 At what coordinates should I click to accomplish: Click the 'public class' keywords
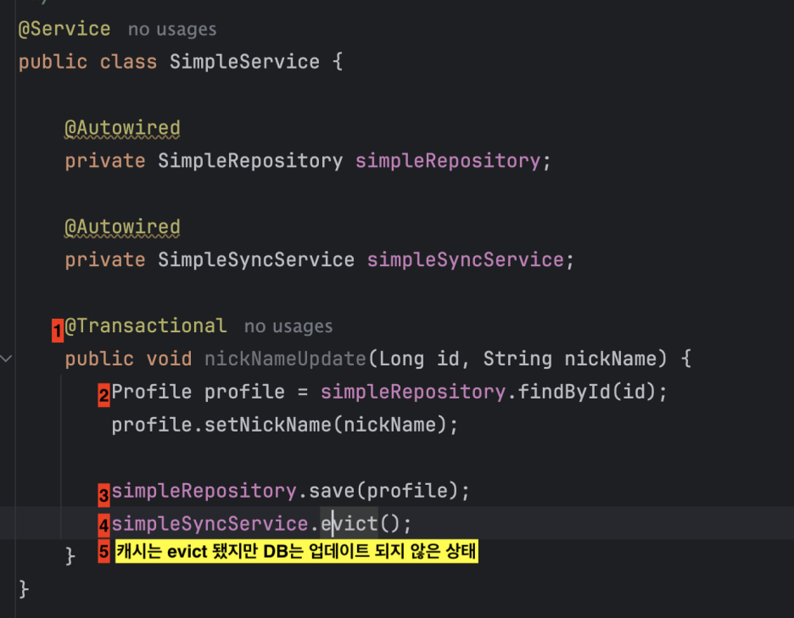pos(87,62)
